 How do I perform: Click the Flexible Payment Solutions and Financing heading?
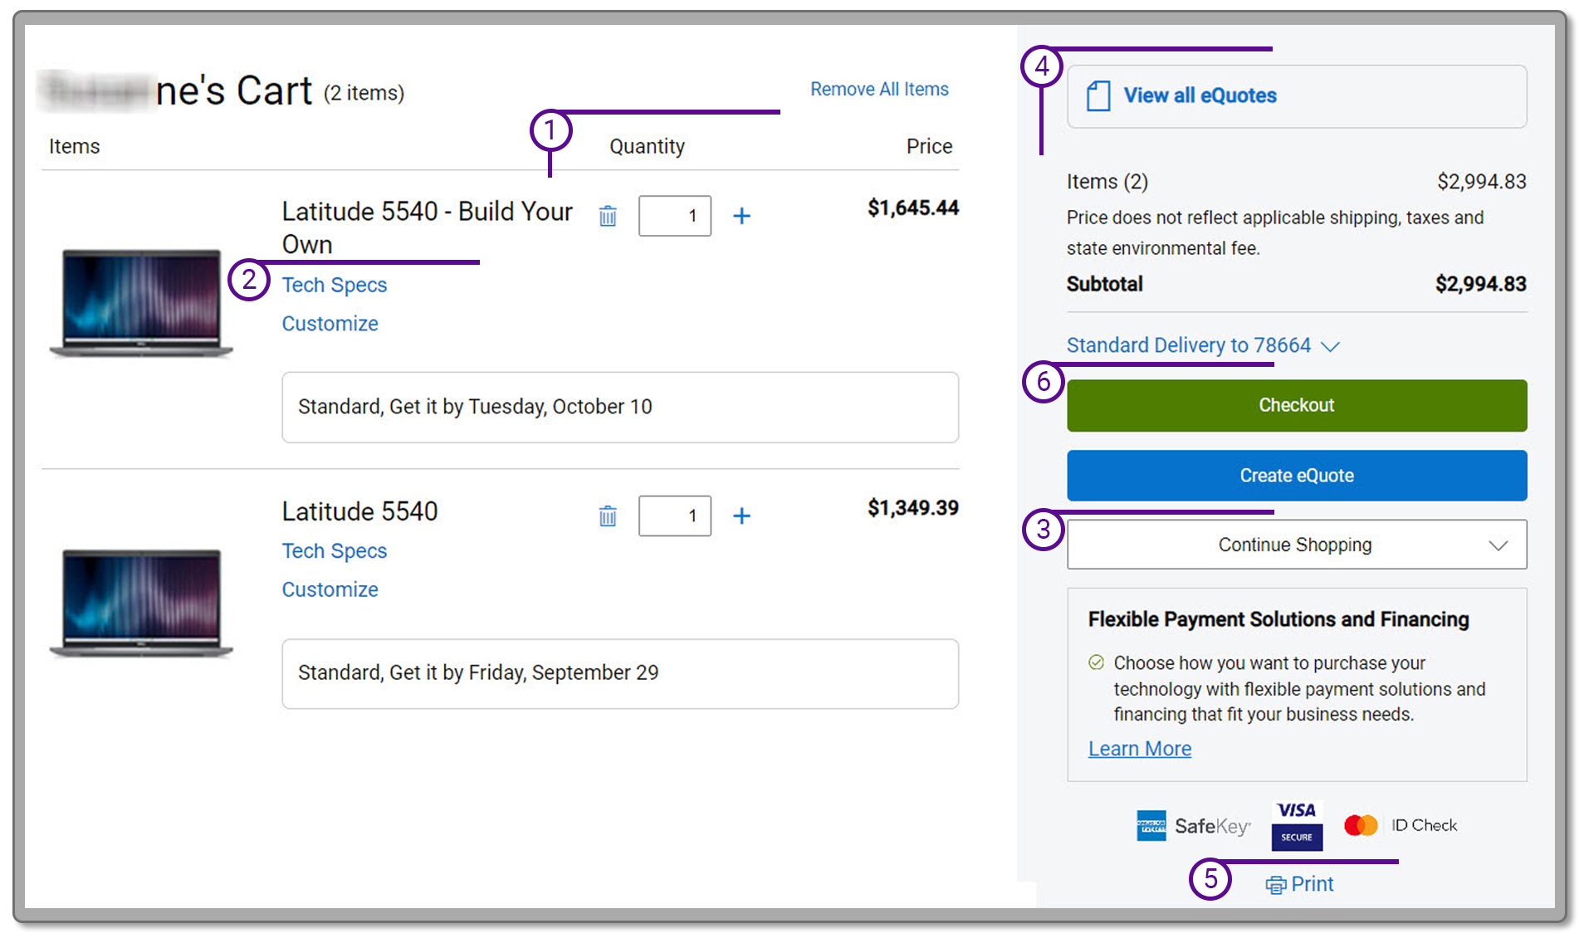click(1278, 619)
